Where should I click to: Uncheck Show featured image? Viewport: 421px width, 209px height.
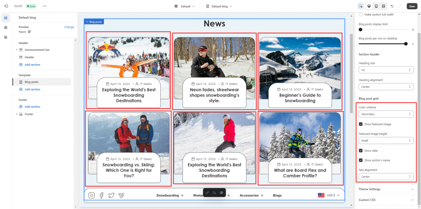[361, 124]
